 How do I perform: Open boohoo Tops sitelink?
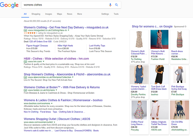coord(55,112)
